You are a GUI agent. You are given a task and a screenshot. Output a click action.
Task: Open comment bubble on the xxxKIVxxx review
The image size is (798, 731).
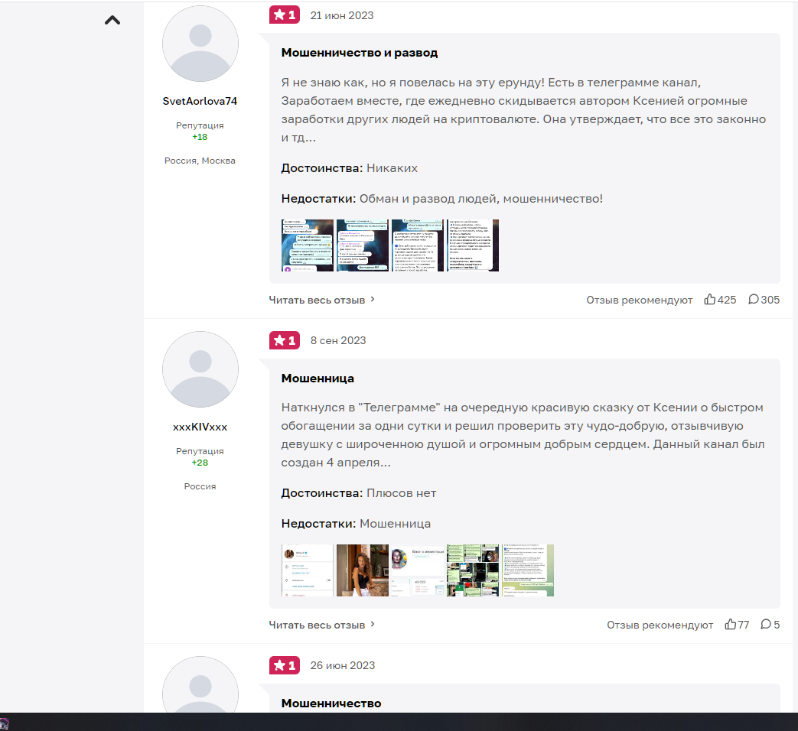coord(766,625)
